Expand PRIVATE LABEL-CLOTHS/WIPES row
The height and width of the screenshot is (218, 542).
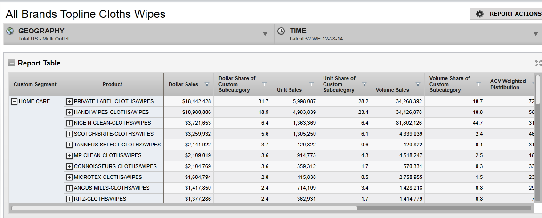(69, 101)
